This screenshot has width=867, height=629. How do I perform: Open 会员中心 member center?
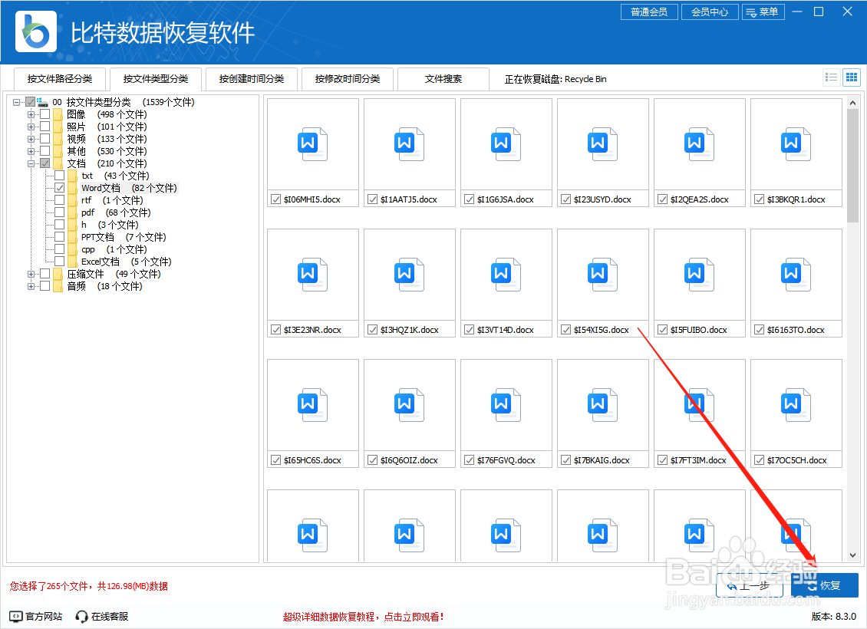(709, 12)
